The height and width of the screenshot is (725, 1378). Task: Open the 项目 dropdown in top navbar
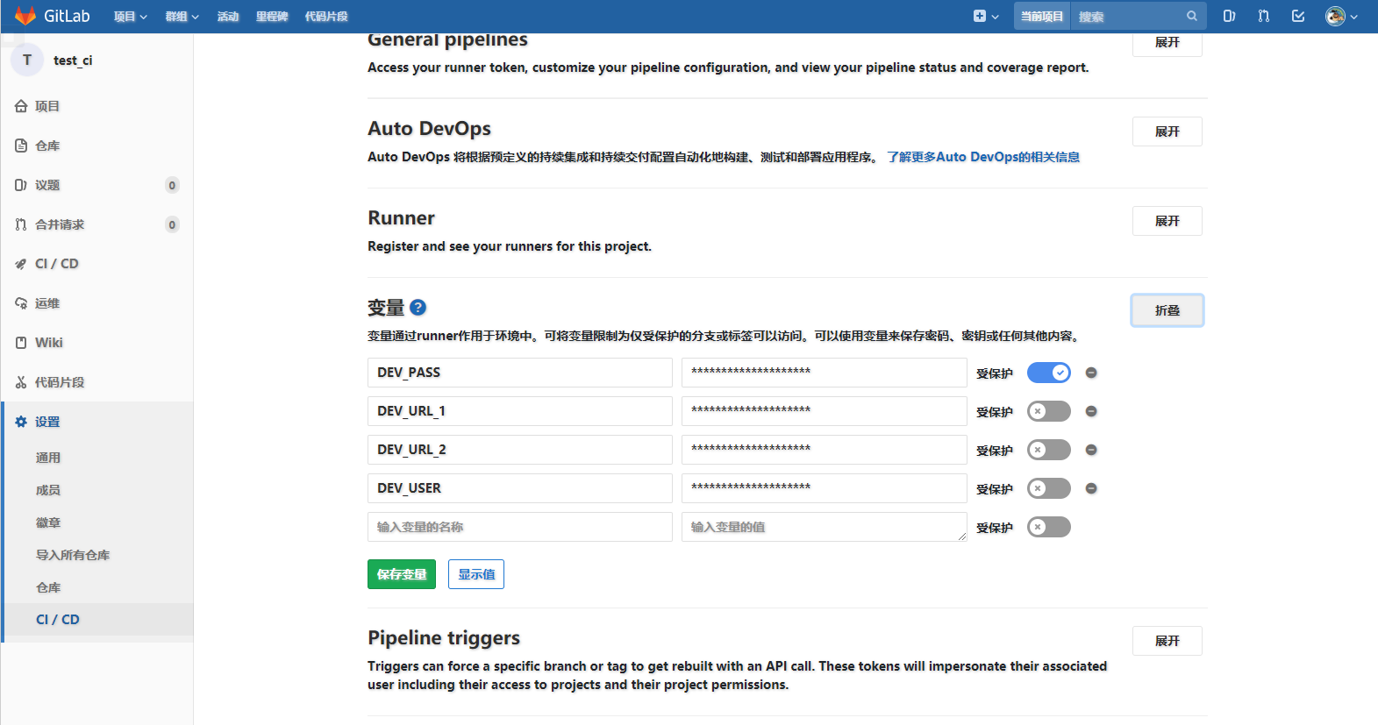130,17
